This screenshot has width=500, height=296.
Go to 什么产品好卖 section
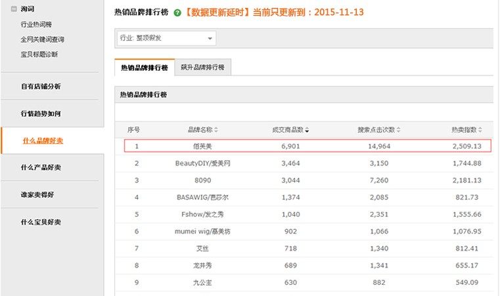coord(41,167)
